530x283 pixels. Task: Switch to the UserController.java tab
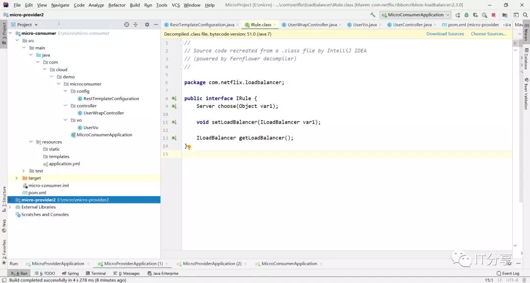[412, 25]
